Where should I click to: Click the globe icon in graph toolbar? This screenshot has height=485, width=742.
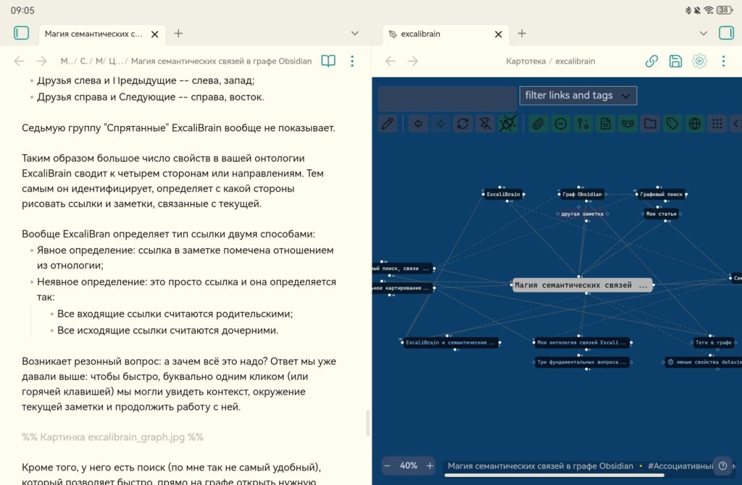coord(695,124)
